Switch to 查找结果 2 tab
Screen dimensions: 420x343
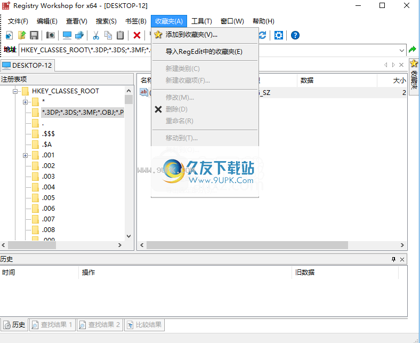click(x=100, y=325)
